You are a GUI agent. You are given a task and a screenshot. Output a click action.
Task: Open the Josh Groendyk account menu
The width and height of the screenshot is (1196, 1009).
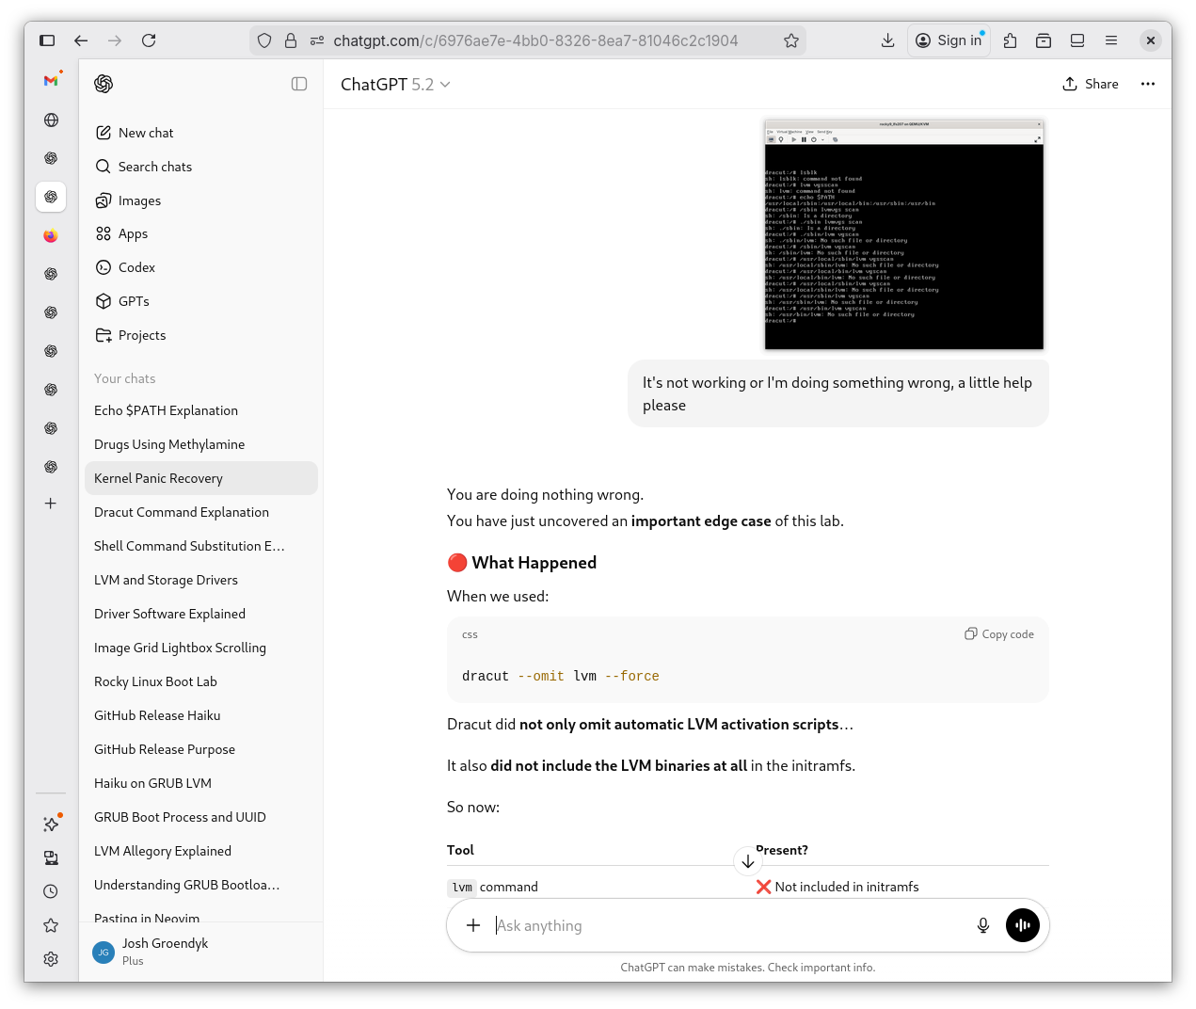pos(165,951)
